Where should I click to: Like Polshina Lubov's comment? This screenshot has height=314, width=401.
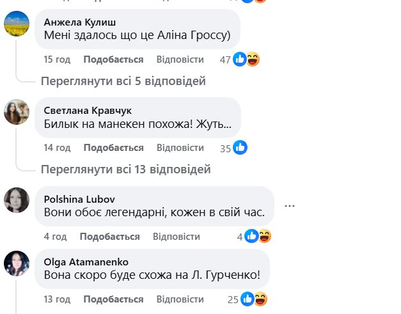tap(109, 237)
